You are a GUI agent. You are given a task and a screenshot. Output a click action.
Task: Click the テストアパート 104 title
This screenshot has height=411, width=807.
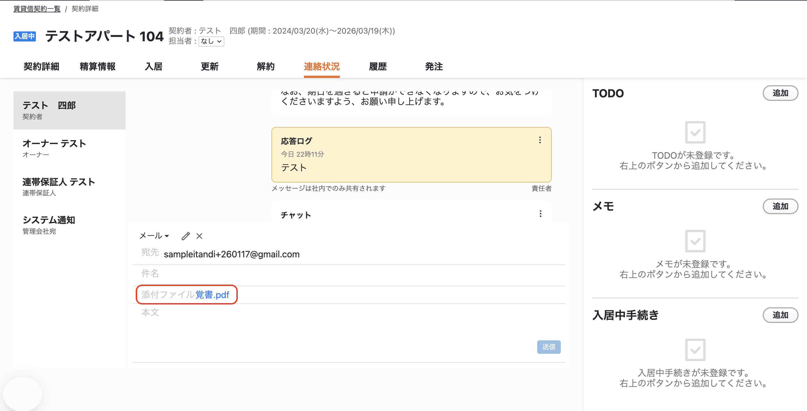point(104,36)
